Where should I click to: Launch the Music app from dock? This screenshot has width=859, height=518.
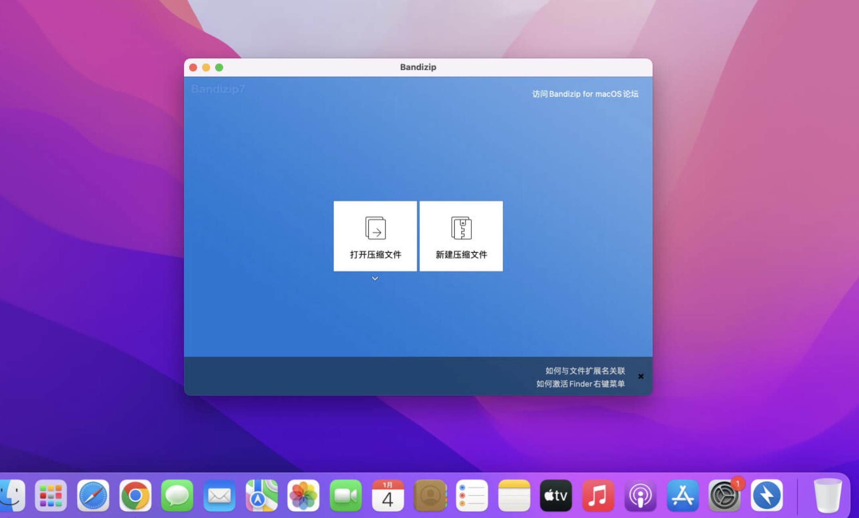click(598, 496)
